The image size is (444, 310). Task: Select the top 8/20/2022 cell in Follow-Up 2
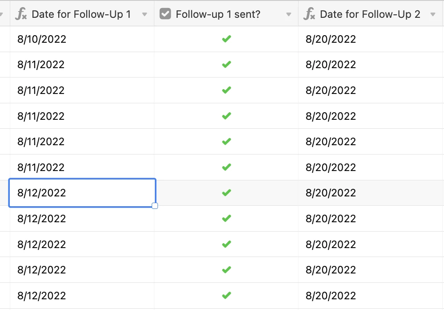pyautogui.click(x=371, y=39)
